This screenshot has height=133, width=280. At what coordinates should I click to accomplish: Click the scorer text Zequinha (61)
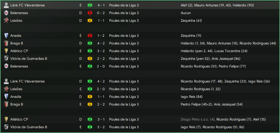(x=191, y=20)
